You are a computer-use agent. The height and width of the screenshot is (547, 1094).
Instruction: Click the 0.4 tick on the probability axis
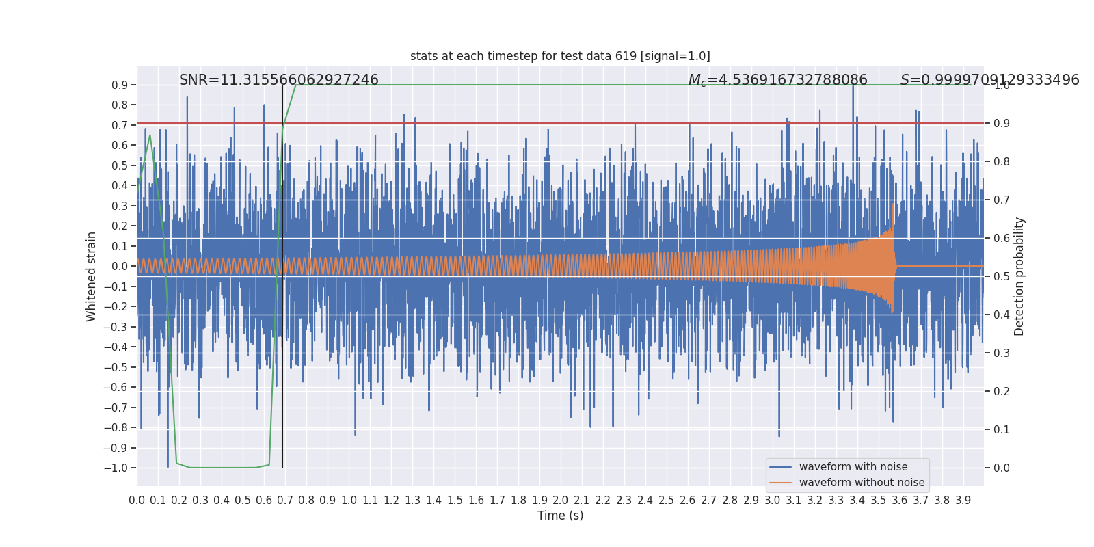[1002, 315]
